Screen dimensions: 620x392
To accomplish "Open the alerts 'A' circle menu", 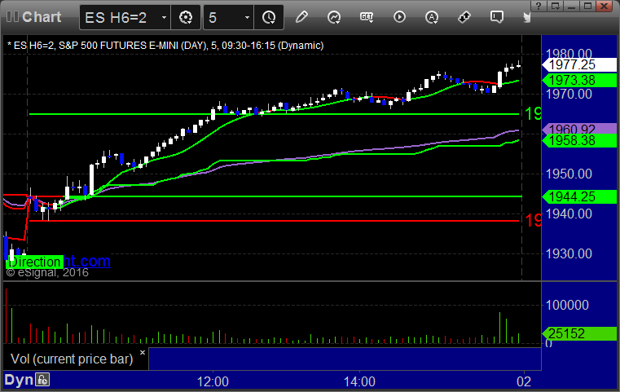I will [x=432, y=17].
